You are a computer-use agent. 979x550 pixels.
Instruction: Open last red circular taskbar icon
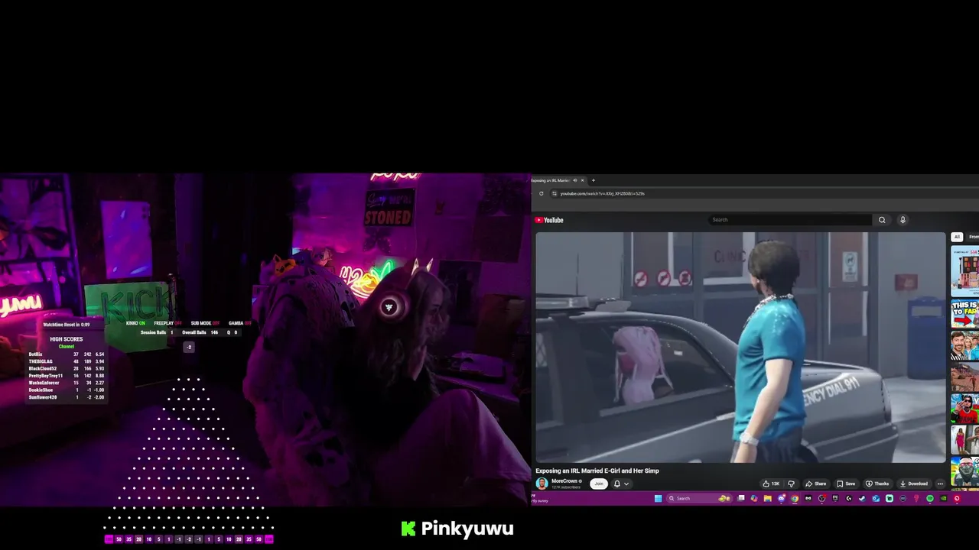point(957,498)
